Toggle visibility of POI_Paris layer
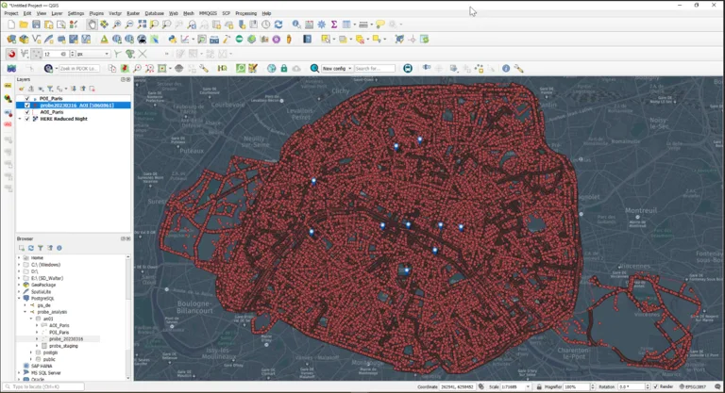Screen dimensions: 725x393 pos(27,98)
